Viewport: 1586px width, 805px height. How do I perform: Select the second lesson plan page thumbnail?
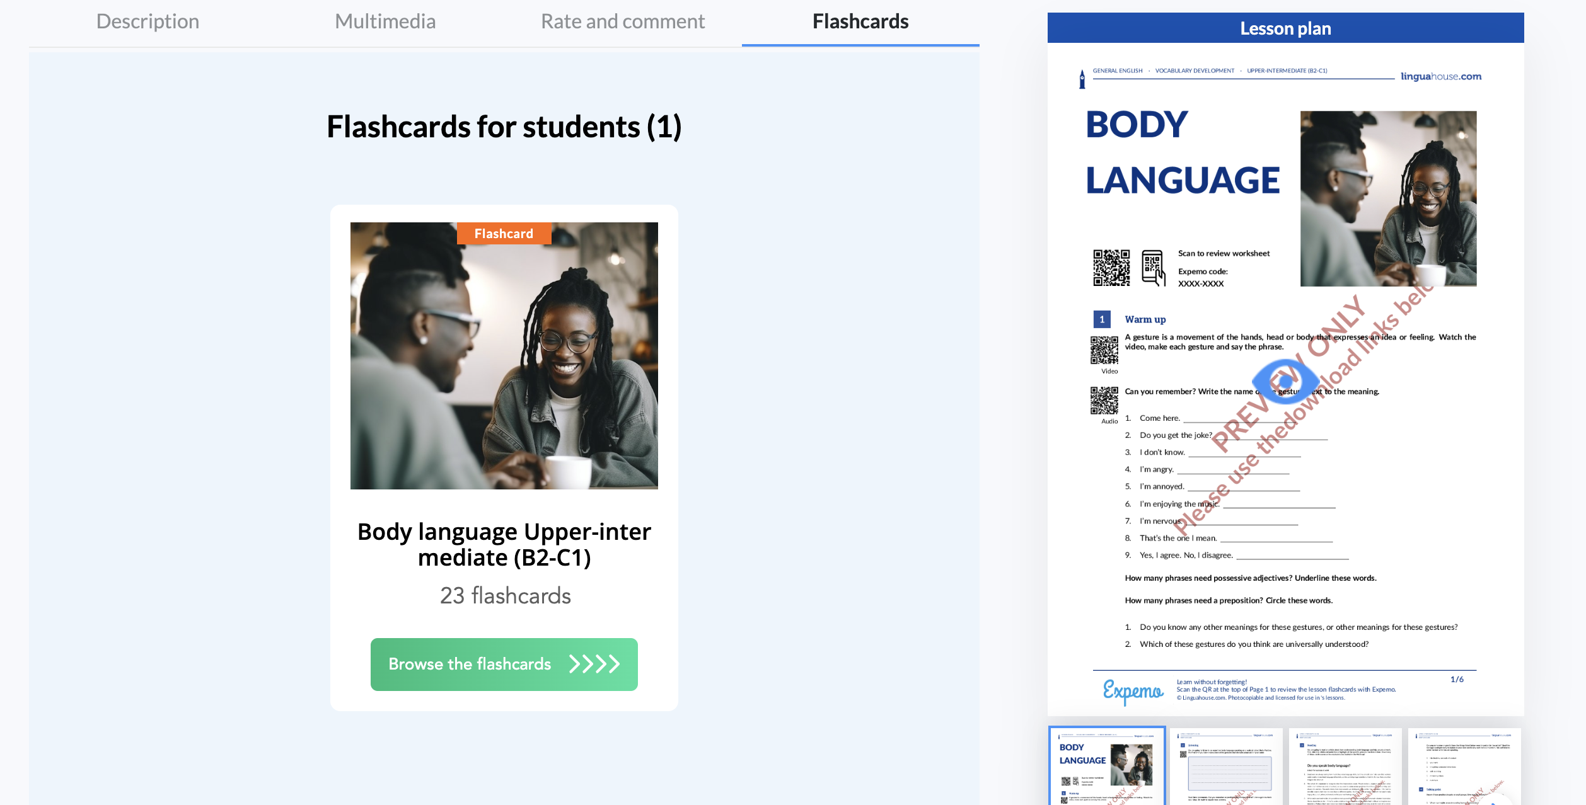1226,767
